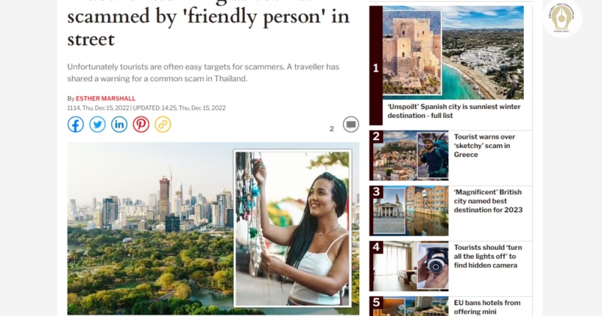Viewport: 602px width, 316px height.
Task: Open Tourist warns over 'sketchy' scam in Greece
Action: click(x=485, y=145)
